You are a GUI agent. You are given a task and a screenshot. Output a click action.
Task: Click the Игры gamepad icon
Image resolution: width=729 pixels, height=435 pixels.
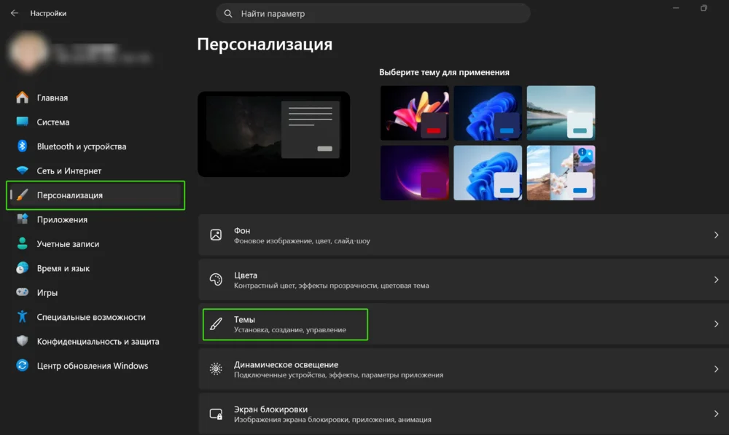(22, 292)
